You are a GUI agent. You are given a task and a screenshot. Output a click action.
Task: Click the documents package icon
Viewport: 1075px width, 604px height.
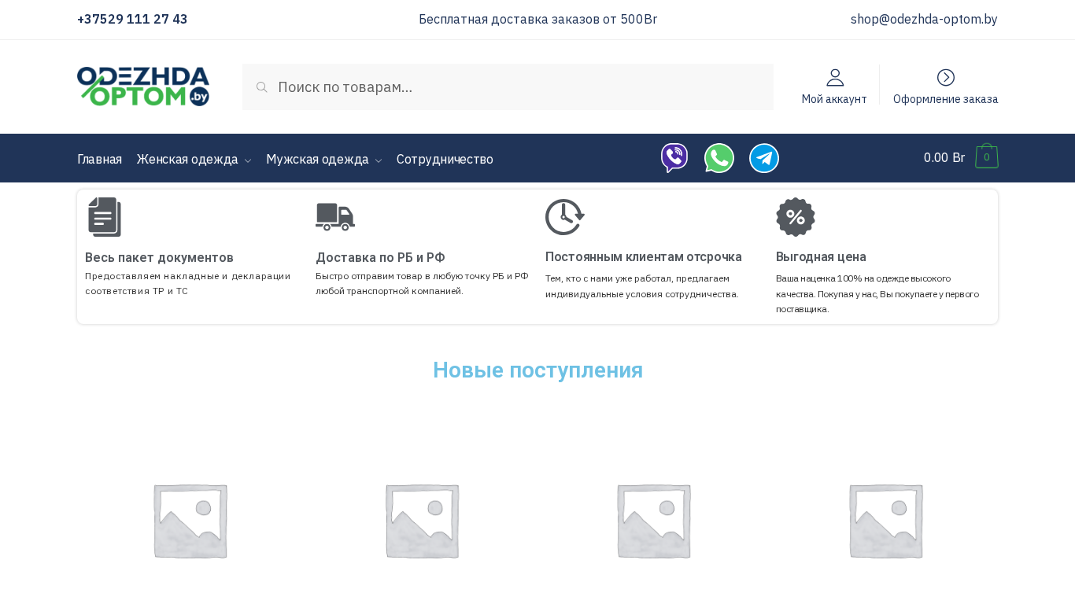coord(105,217)
